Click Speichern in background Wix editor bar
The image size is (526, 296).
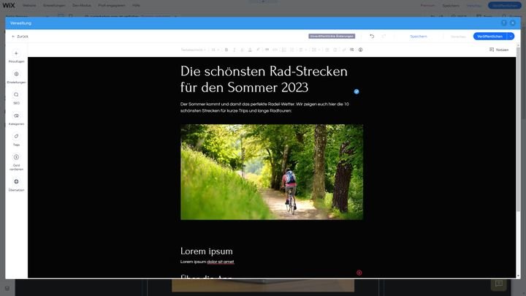(x=451, y=5)
